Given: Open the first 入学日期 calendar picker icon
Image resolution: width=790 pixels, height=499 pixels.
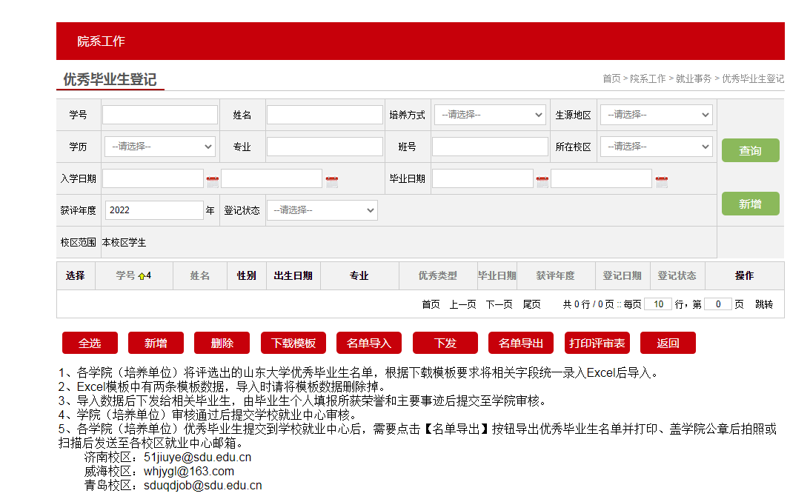Looking at the screenshot, I should click(x=213, y=180).
